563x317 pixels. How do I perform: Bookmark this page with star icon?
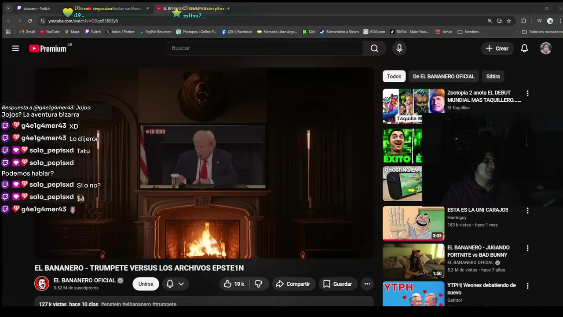click(509, 21)
